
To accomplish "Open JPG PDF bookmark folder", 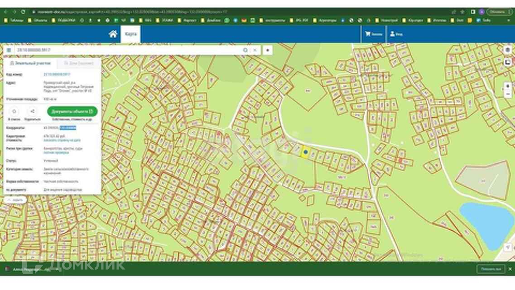I will [x=299, y=20].
